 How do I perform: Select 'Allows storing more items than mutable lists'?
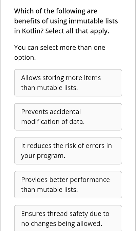coord(68,83)
